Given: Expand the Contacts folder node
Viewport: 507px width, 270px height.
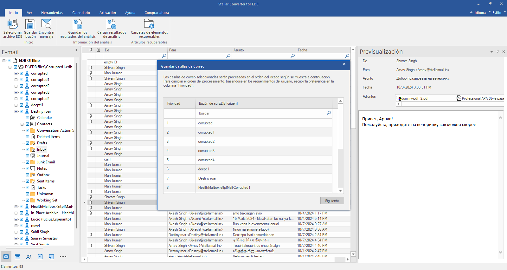Looking at the screenshot, I should tap(22, 124).
